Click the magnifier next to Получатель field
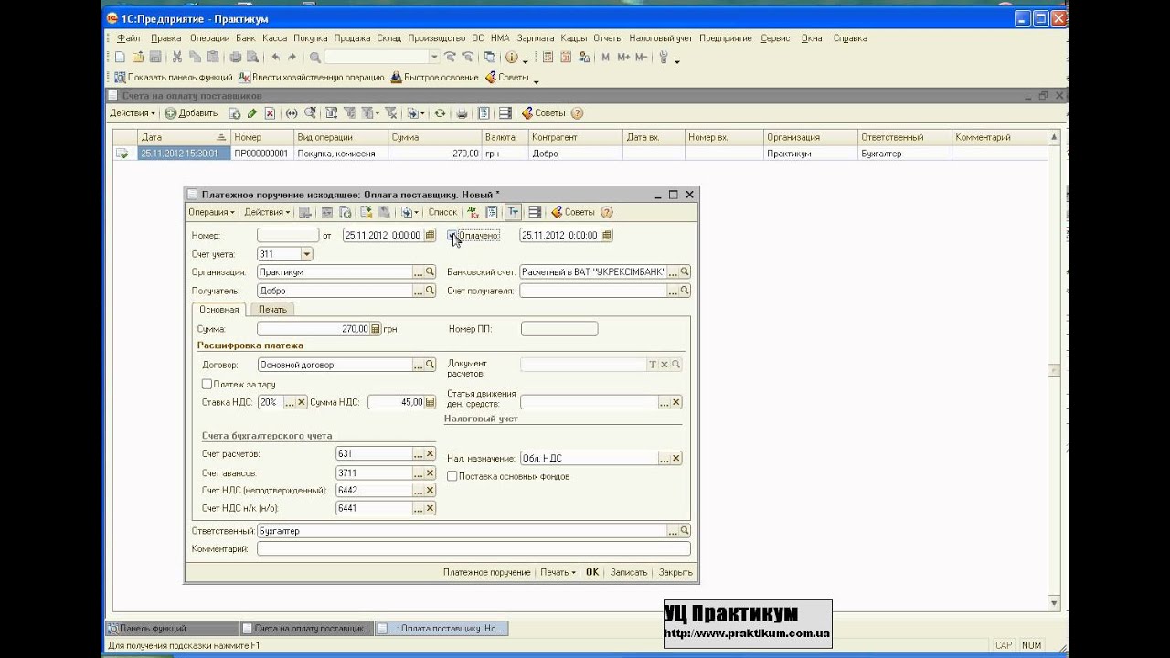Screen dimensions: 1170x658 pos(430,291)
